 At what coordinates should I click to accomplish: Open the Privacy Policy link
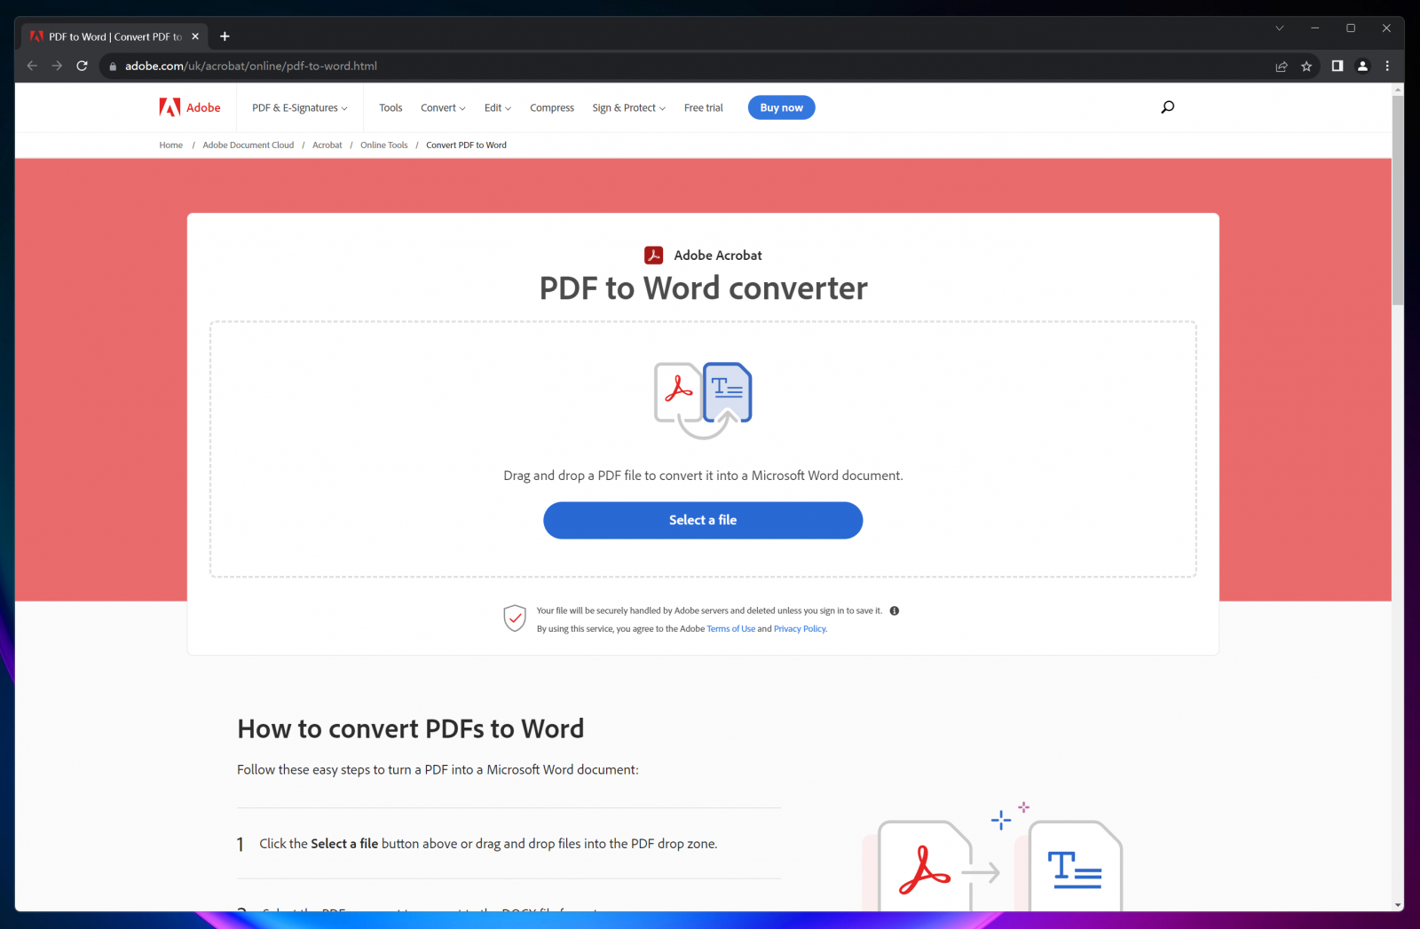point(800,629)
